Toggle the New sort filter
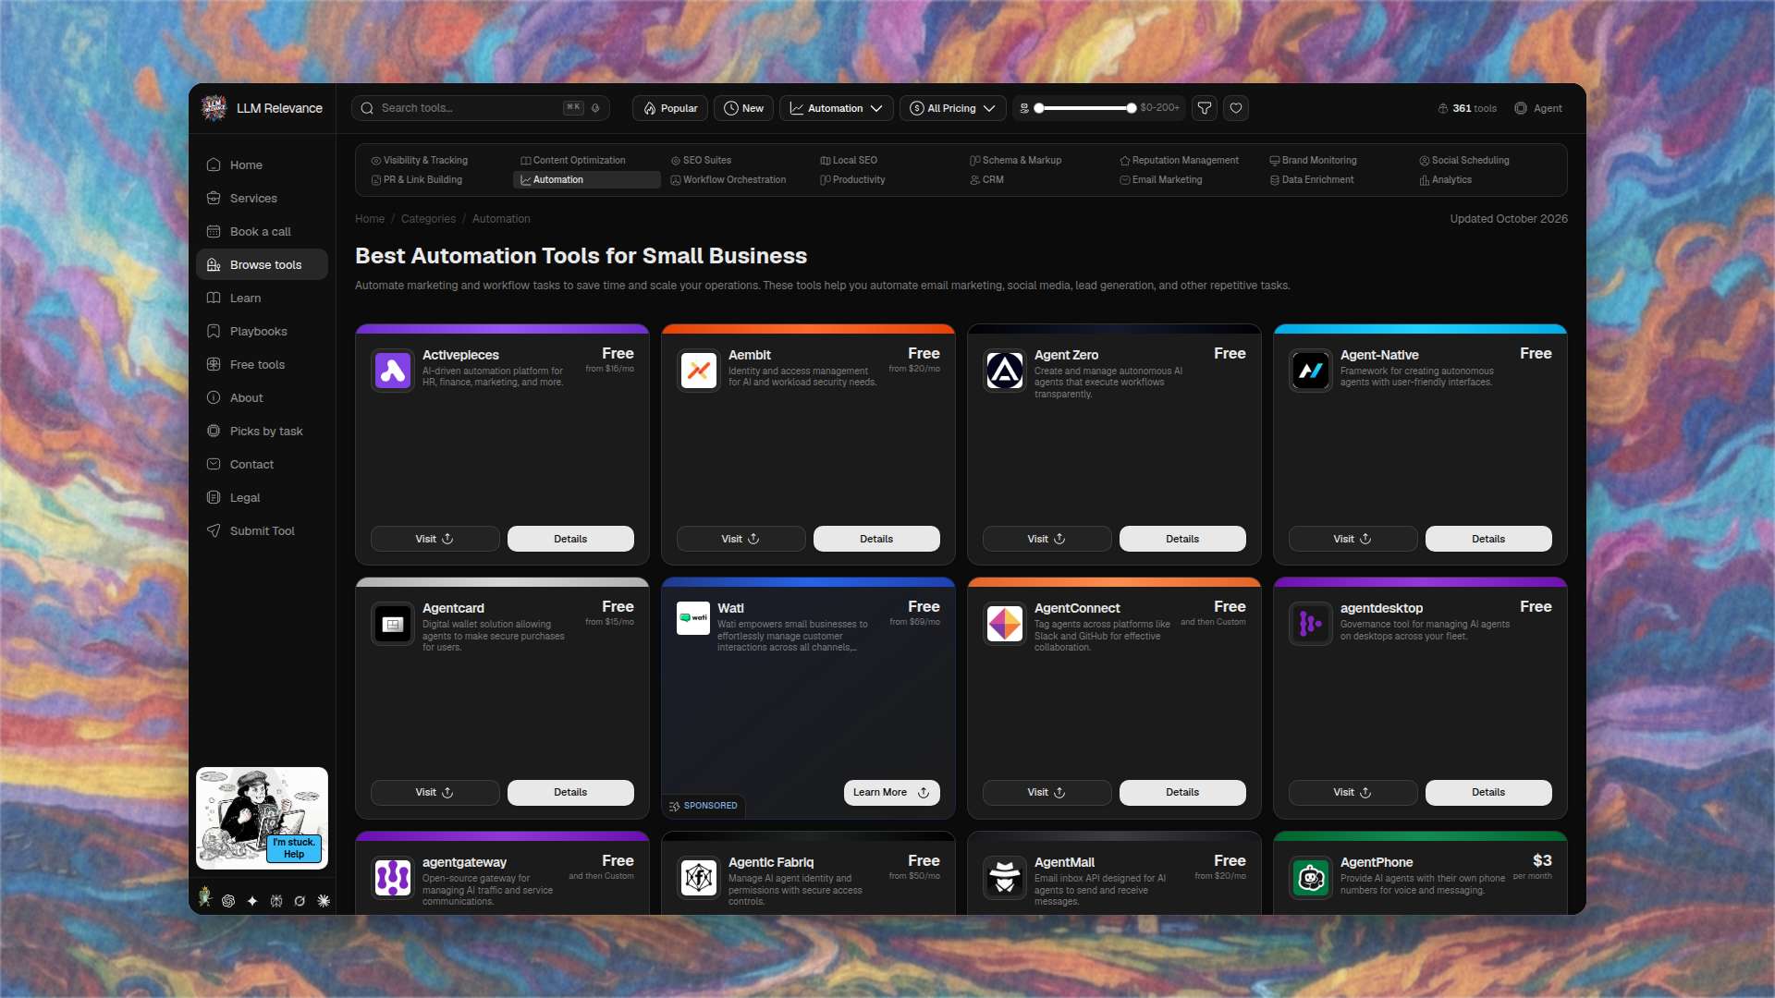This screenshot has width=1775, height=998. pyautogui.click(x=743, y=108)
